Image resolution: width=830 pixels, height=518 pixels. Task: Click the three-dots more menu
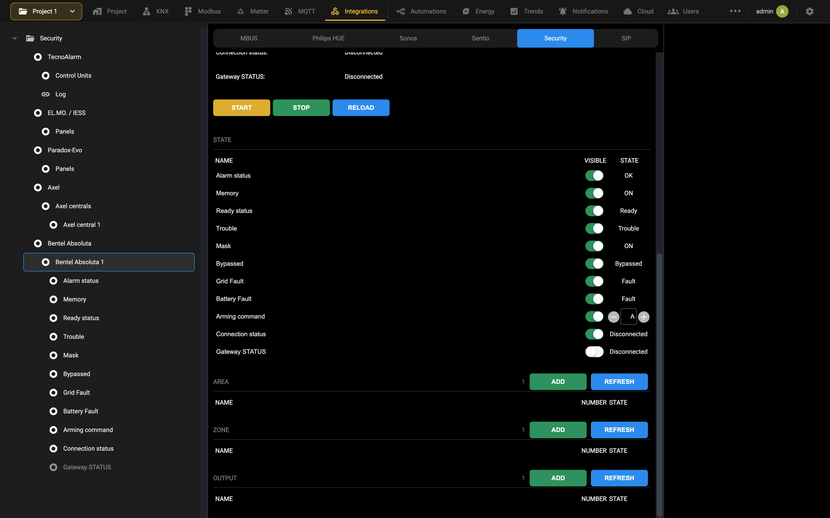click(735, 11)
